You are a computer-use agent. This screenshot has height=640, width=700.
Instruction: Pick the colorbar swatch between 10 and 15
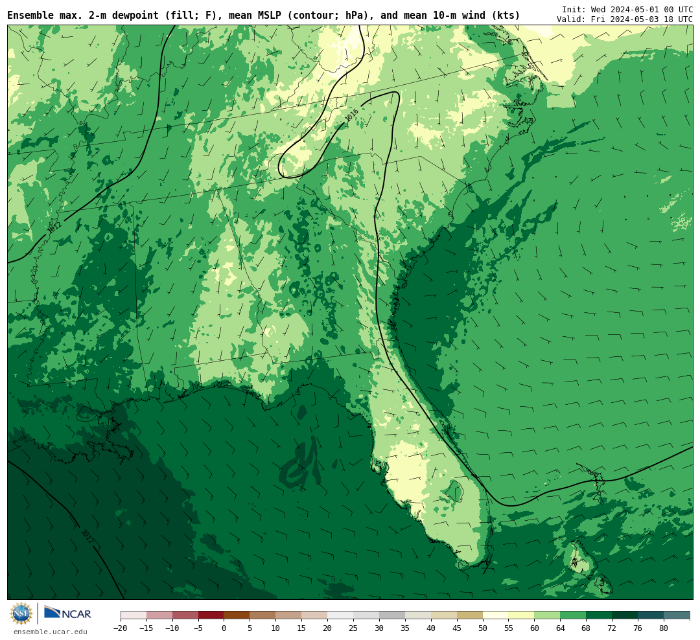[289, 615]
